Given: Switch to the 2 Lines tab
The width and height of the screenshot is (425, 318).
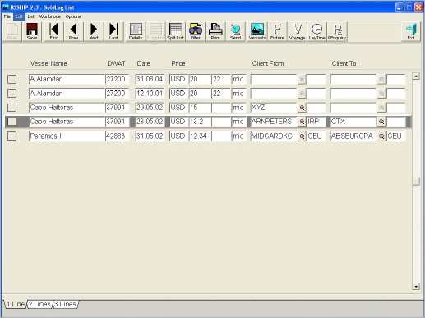Looking at the screenshot, I should tap(39, 304).
